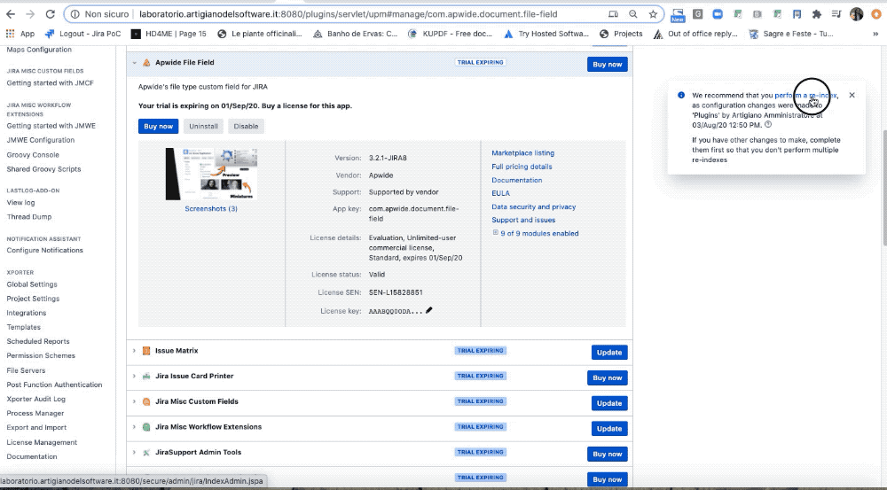
Task: Open Full pricing details link
Action: (x=522, y=167)
